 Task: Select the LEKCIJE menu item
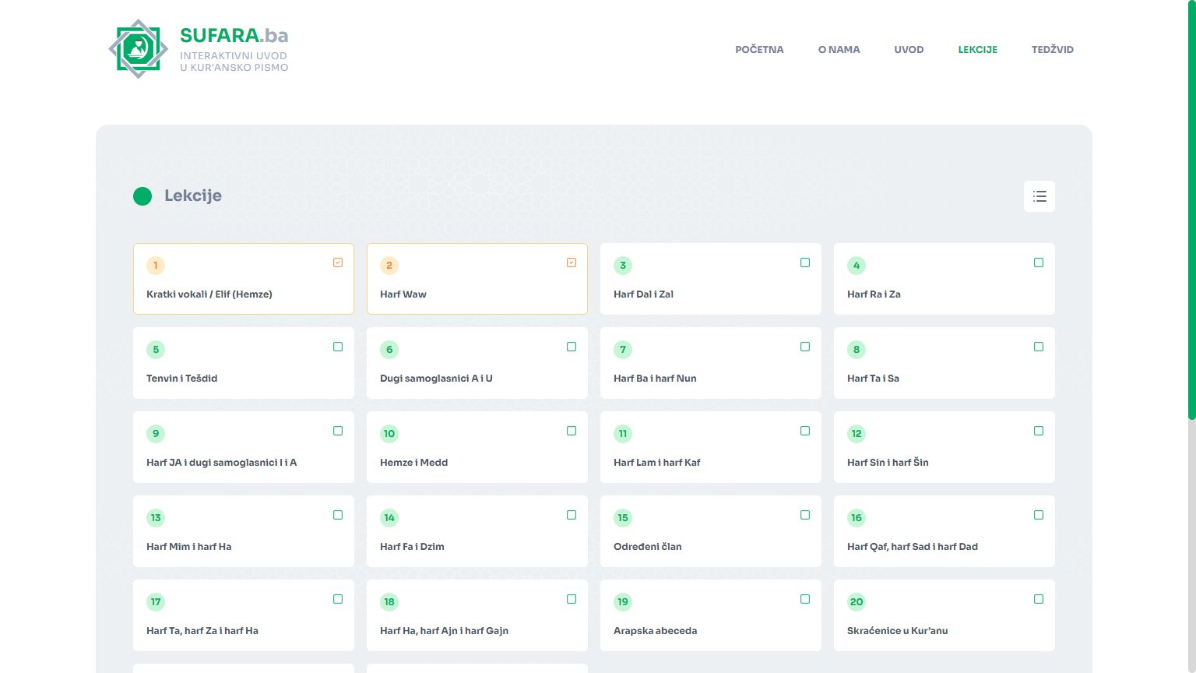(978, 50)
